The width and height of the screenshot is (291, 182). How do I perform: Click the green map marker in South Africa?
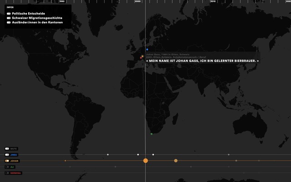click(151, 134)
